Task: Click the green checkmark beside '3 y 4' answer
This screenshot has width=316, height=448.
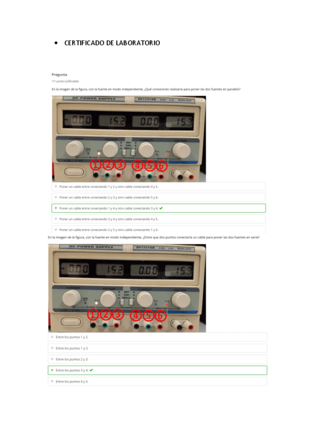Action: click(91, 370)
